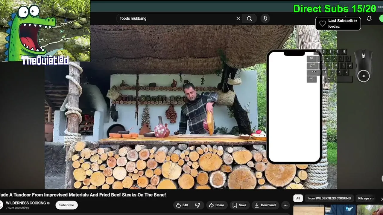Clear the search box with the X icon
Viewport: 383px width, 215px height.
(238, 19)
